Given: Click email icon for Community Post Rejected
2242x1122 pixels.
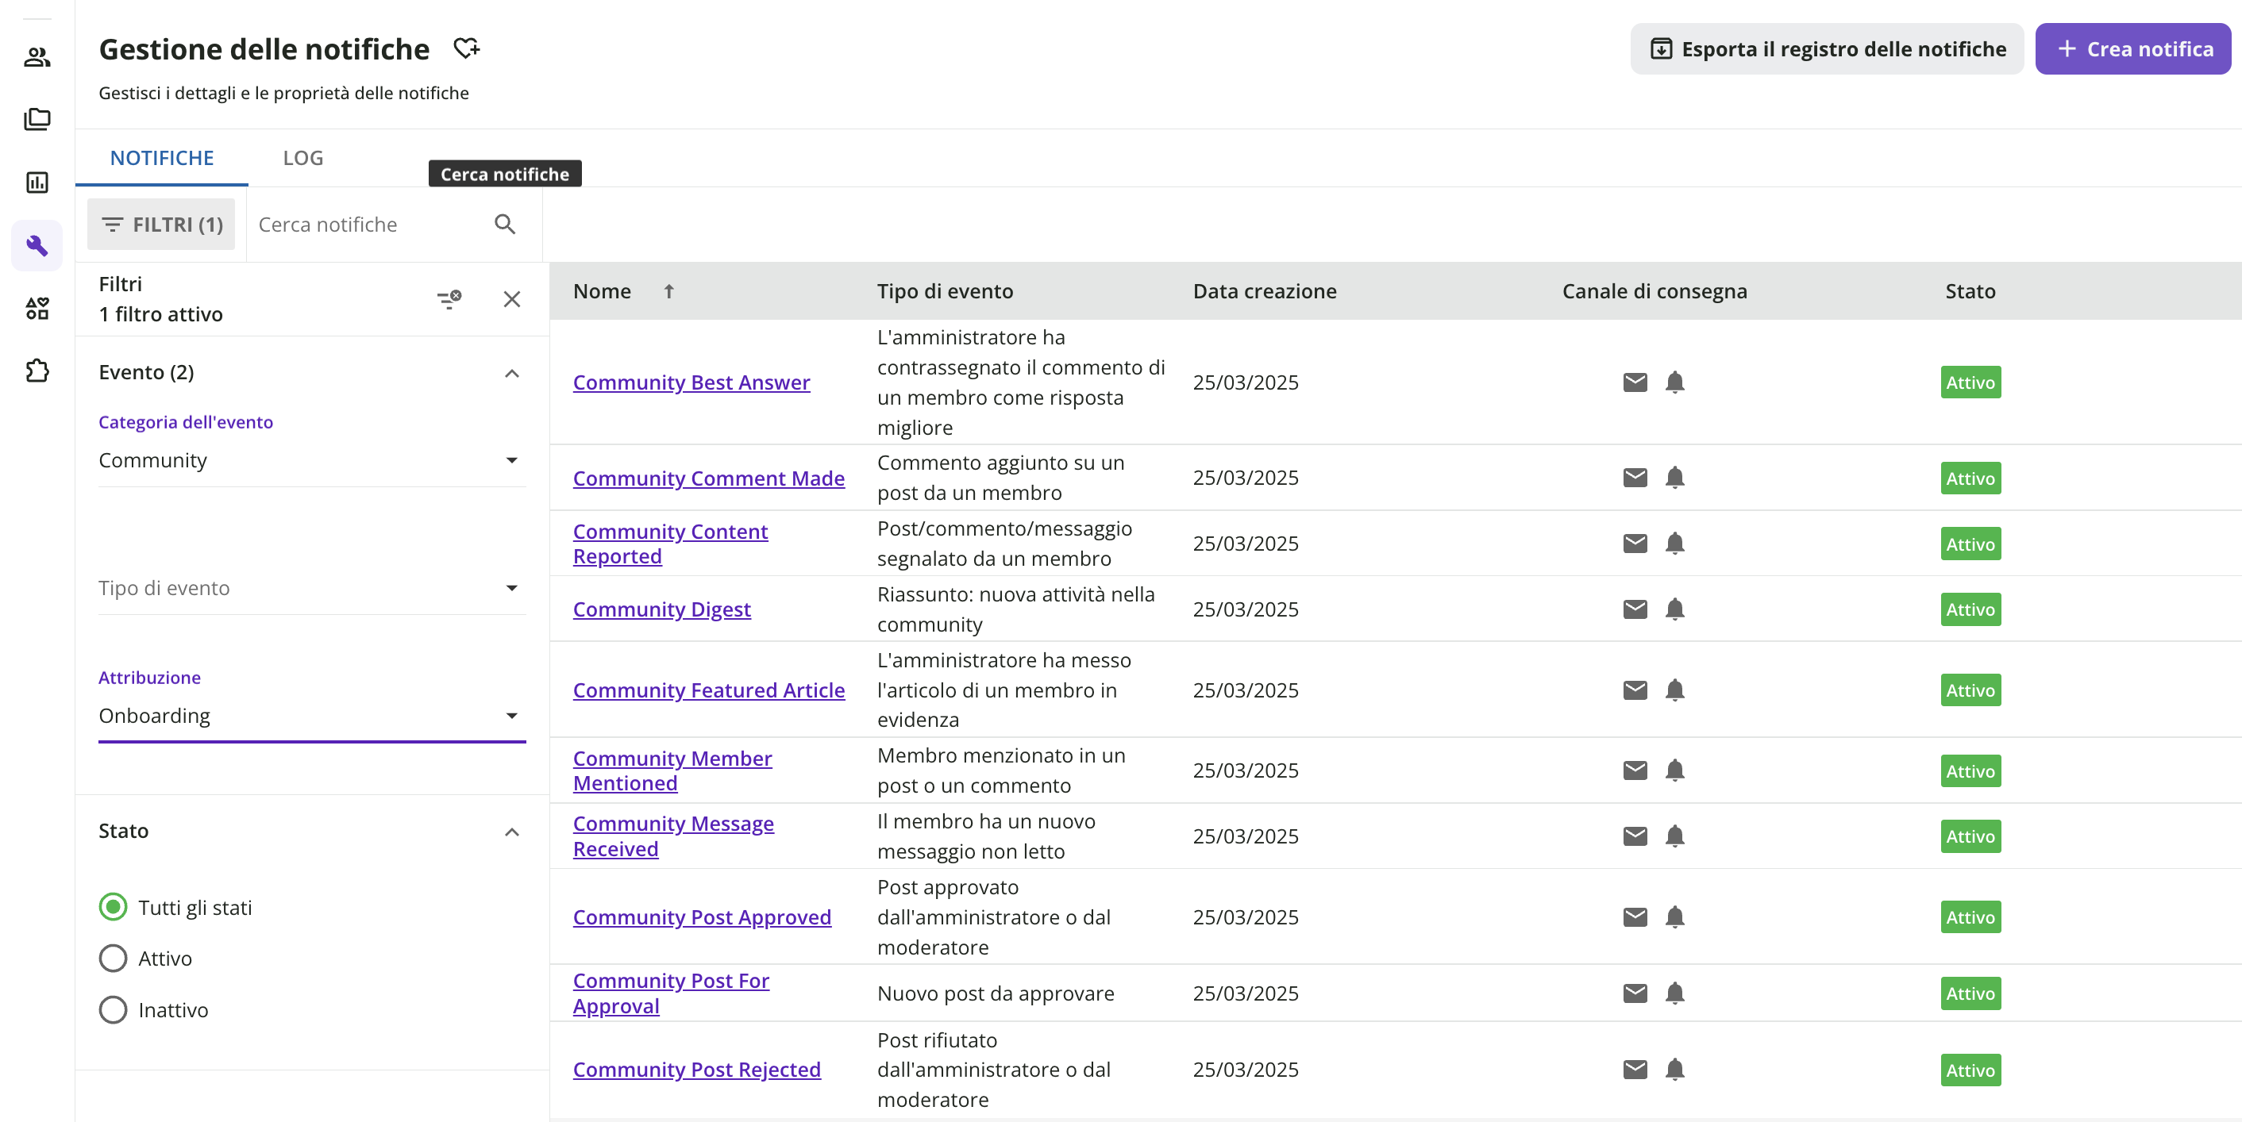Looking at the screenshot, I should (1635, 1069).
